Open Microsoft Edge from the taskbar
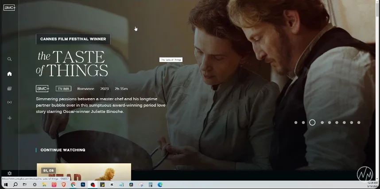 pos(160,185)
